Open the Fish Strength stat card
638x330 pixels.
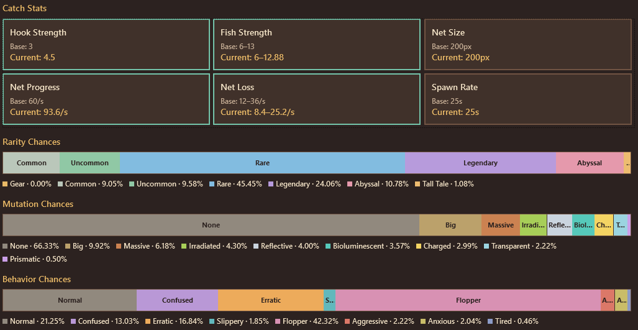[317, 44]
